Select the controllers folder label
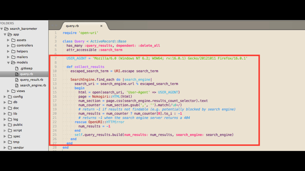The height and width of the screenshot is (171, 305). point(25,45)
